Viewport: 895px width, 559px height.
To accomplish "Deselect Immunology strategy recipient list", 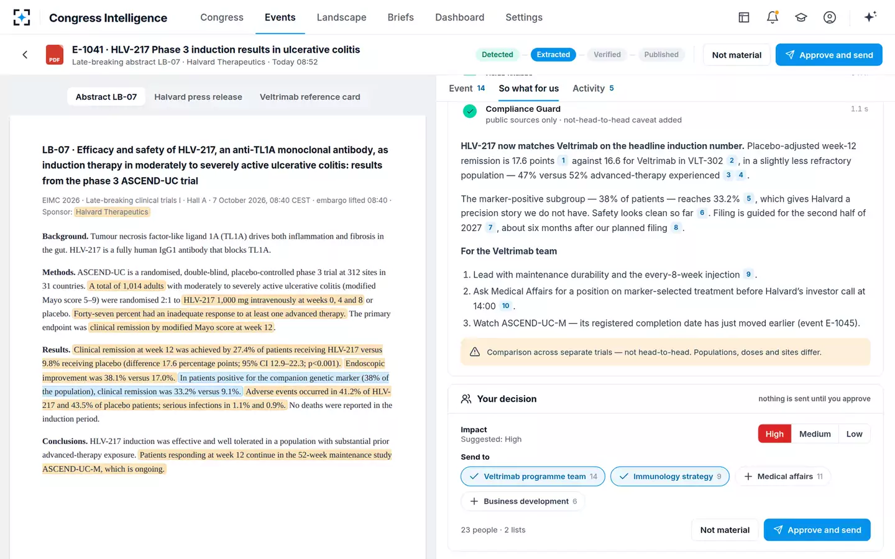I will [670, 476].
